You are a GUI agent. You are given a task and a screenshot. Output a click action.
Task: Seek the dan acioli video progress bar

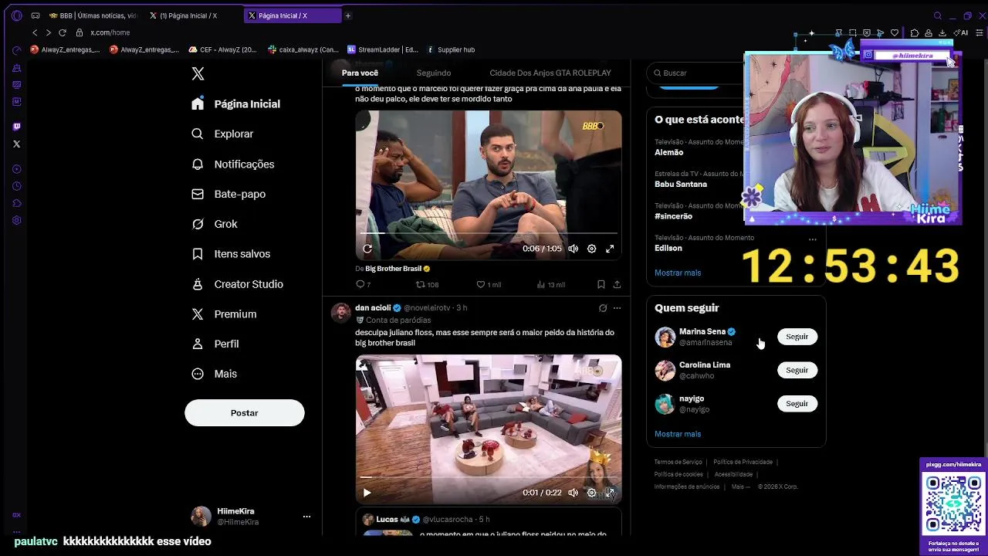pos(489,476)
